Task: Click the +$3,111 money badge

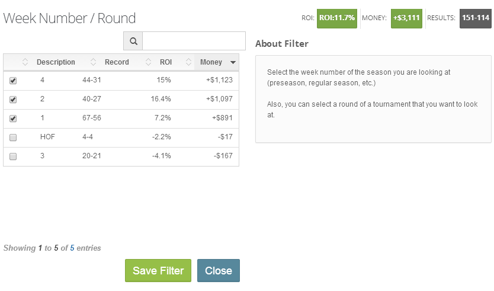Action: (406, 18)
